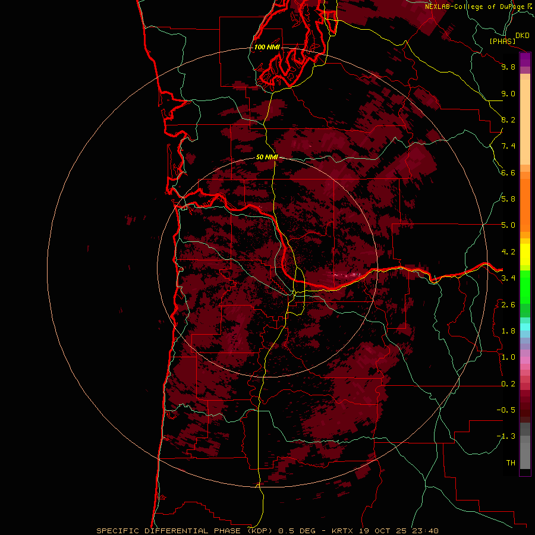Click the -1.3 scale value
This screenshot has width=535, height=535.
pyautogui.click(x=506, y=436)
